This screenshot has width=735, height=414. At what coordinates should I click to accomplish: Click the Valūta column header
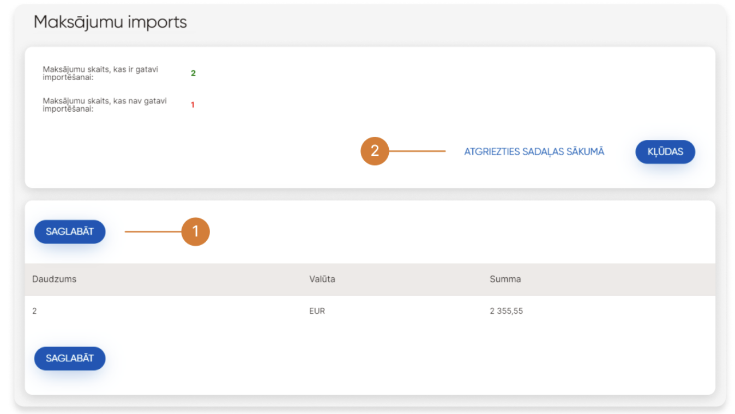[322, 279]
